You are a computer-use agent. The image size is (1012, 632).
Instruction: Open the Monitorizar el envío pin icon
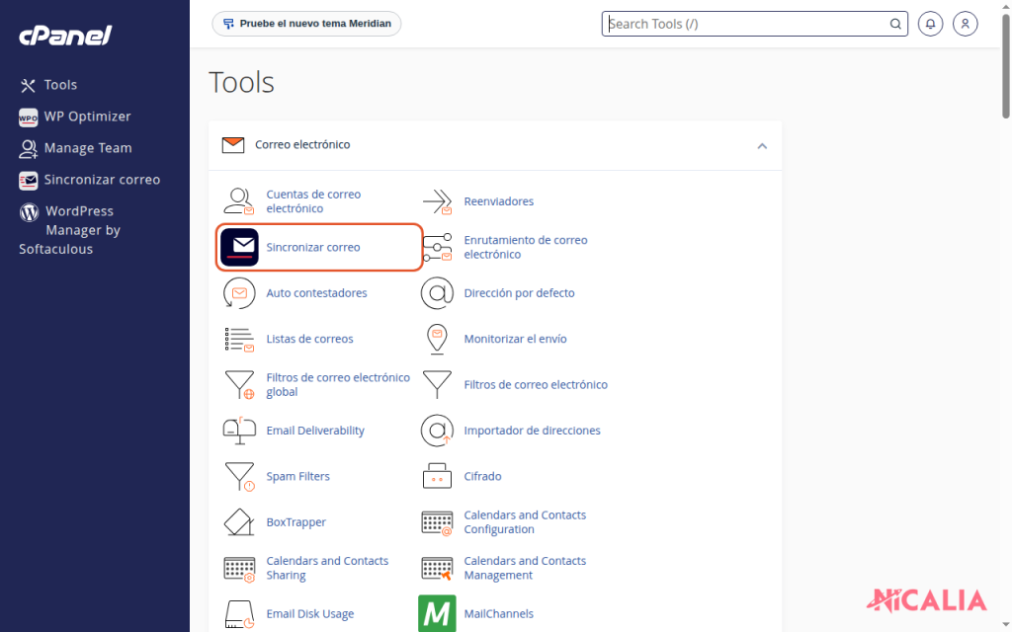(x=437, y=340)
